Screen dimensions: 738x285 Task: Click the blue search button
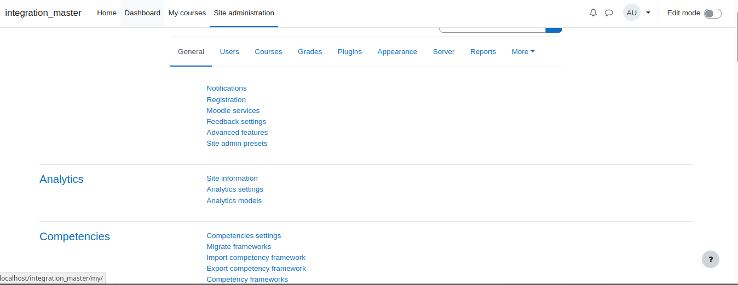(x=554, y=29)
